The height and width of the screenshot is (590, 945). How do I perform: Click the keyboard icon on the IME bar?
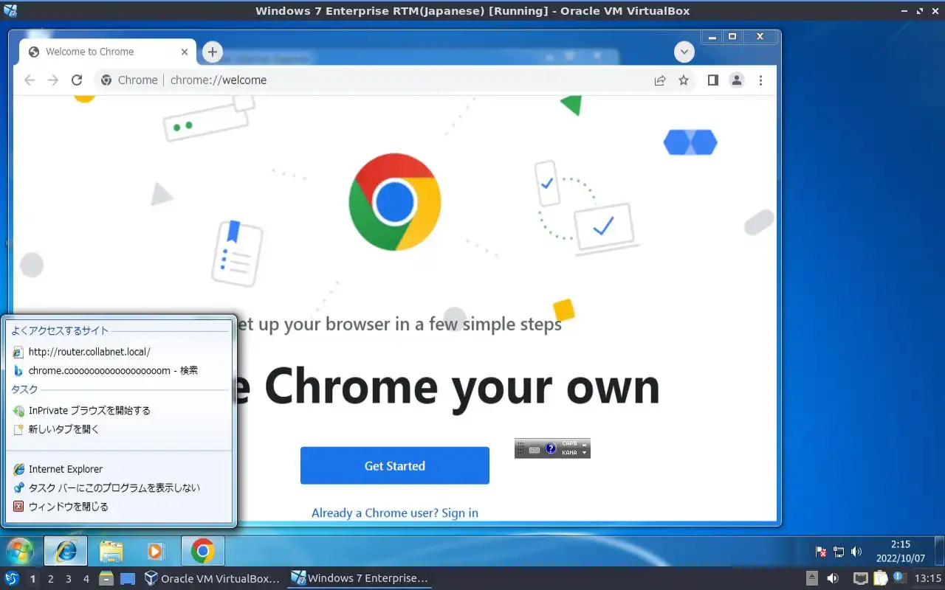[534, 448]
